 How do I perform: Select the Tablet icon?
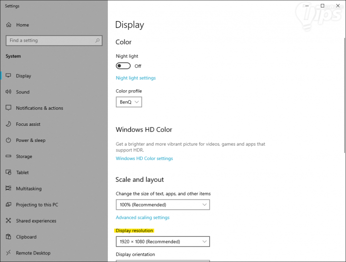[9, 173]
